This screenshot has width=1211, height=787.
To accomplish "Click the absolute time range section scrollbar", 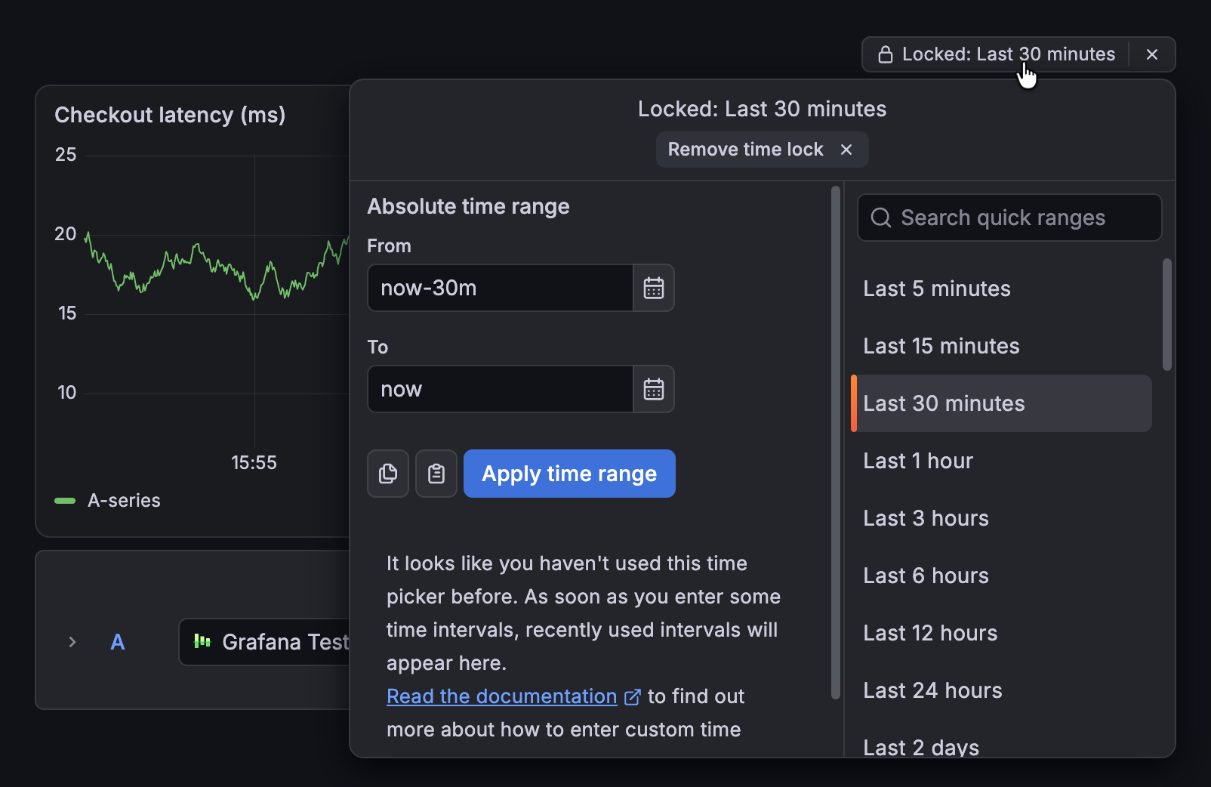I will tap(836, 443).
